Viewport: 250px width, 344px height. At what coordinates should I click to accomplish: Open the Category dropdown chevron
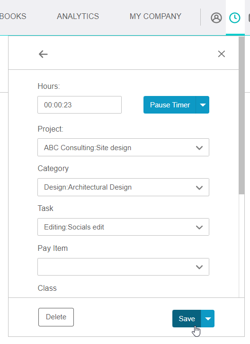(199, 188)
